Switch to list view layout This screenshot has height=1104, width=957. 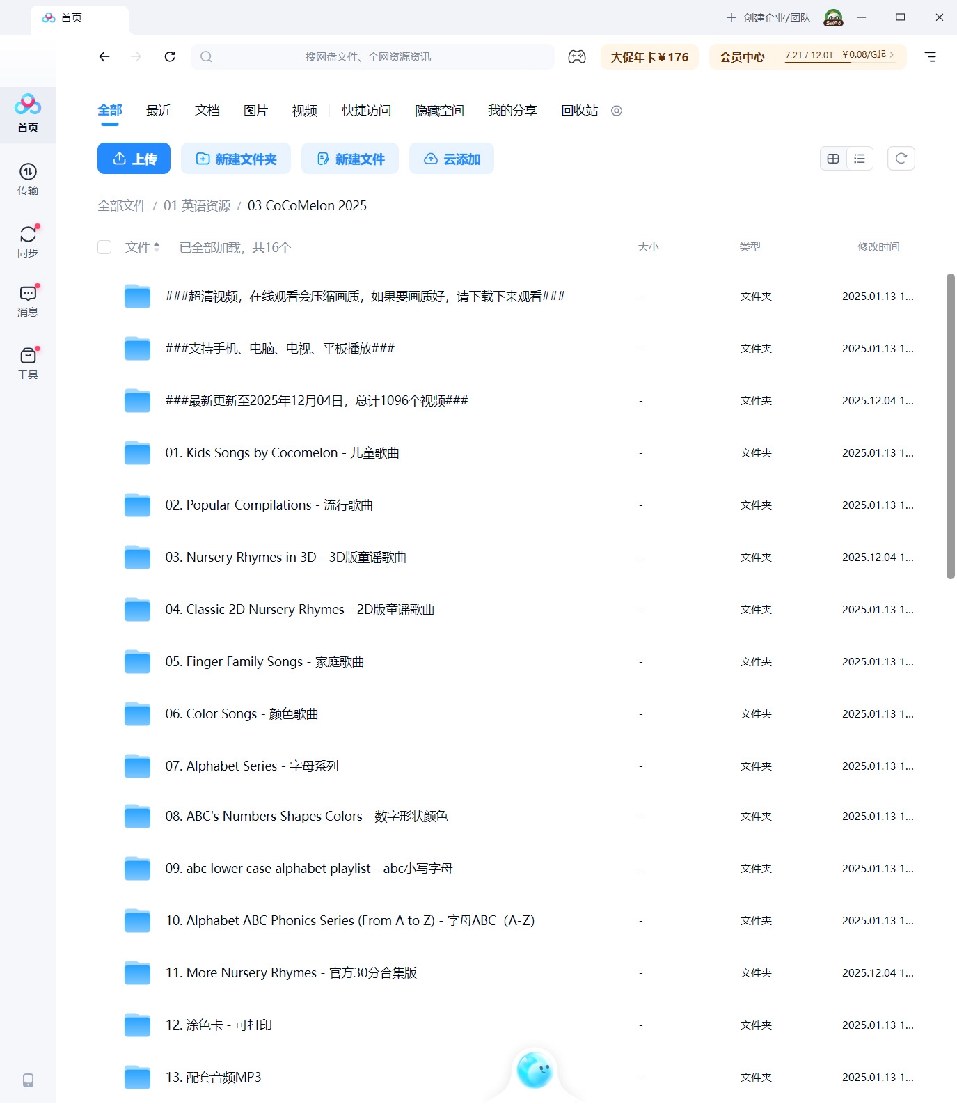860,159
